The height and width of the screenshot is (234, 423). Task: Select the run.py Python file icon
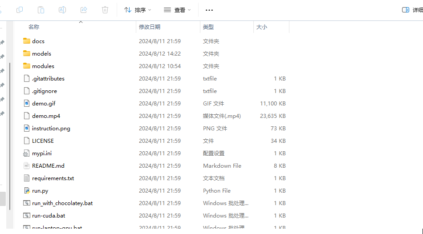click(27, 190)
